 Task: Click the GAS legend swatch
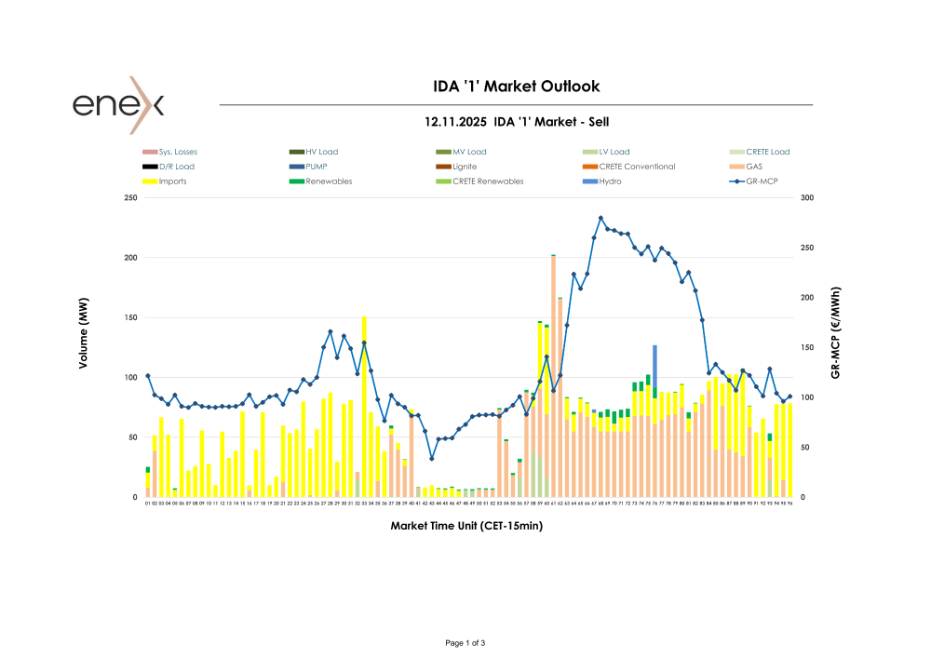(x=737, y=167)
